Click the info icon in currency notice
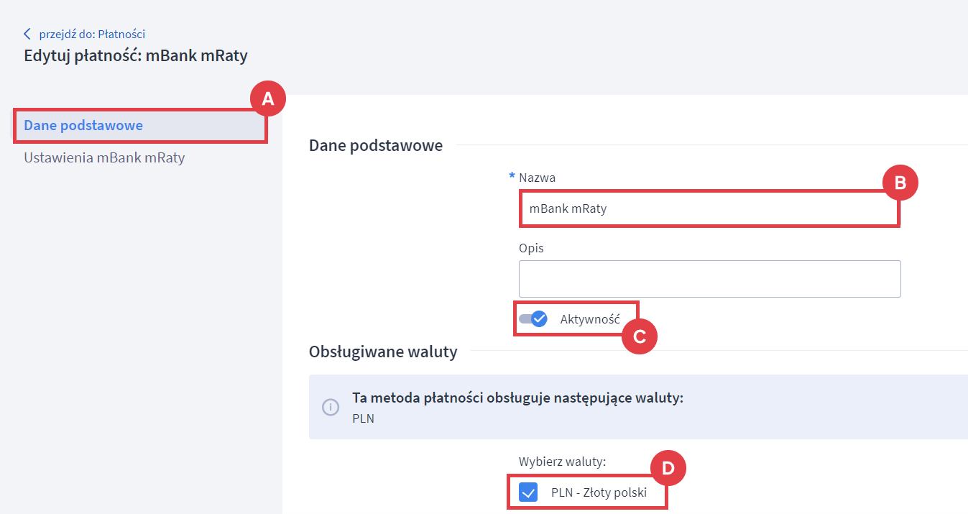The width and height of the screenshot is (968, 514). point(330,407)
